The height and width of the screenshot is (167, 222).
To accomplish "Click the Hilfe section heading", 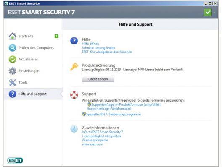I will pyautogui.click(x=86, y=39).
